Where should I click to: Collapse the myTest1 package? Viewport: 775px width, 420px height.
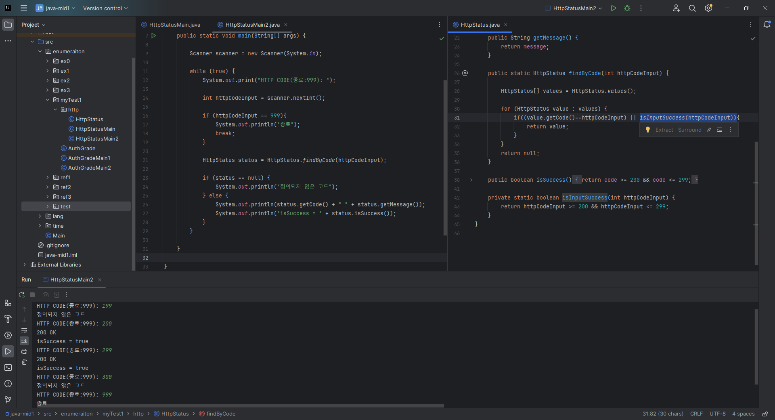(48, 100)
